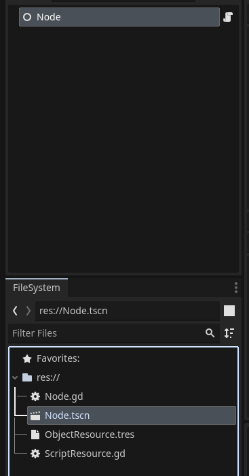Screen dimensions: 249x476
Task: Switch to the FileSystem tab
Action: pyautogui.click(x=37, y=288)
